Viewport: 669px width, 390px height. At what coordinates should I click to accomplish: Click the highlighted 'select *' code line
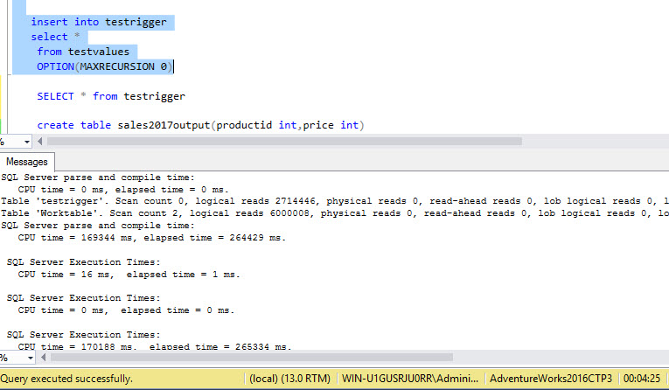click(x=55, y=37)
